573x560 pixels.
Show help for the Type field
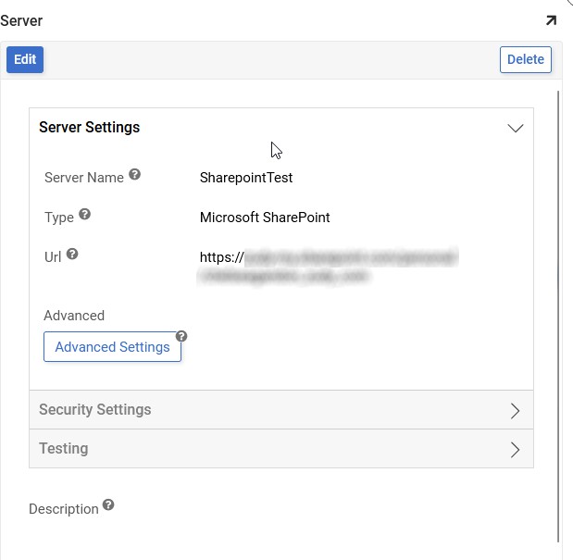pyautogui.click(x=84, y=215)
